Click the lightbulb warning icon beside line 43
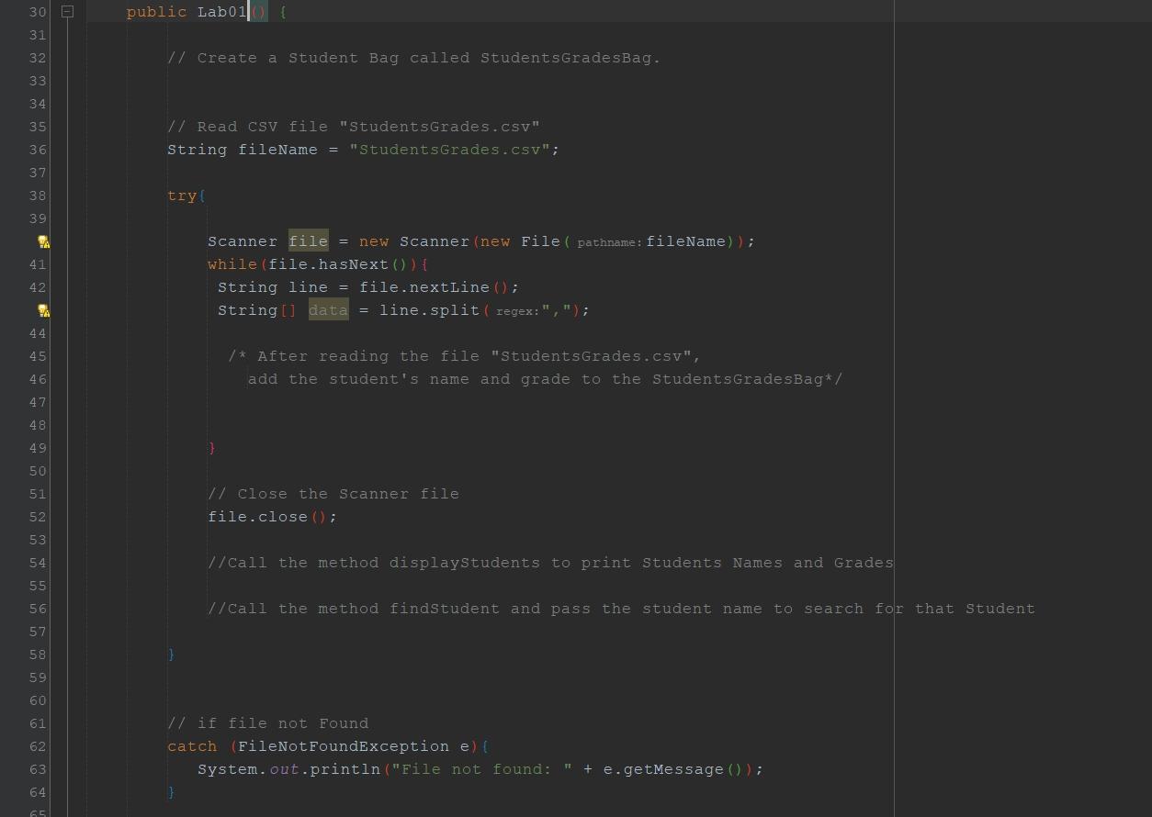1152x817 pixels. 43,310
